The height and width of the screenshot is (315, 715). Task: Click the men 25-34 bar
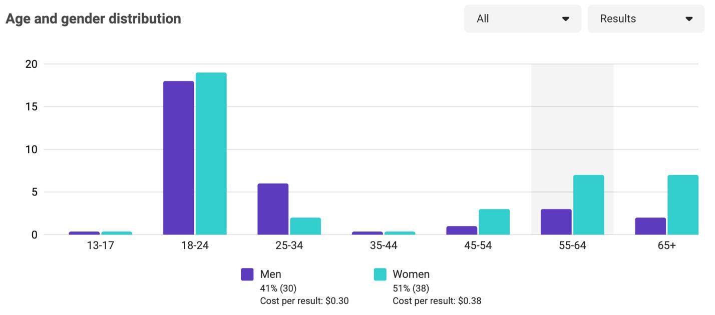273,209
